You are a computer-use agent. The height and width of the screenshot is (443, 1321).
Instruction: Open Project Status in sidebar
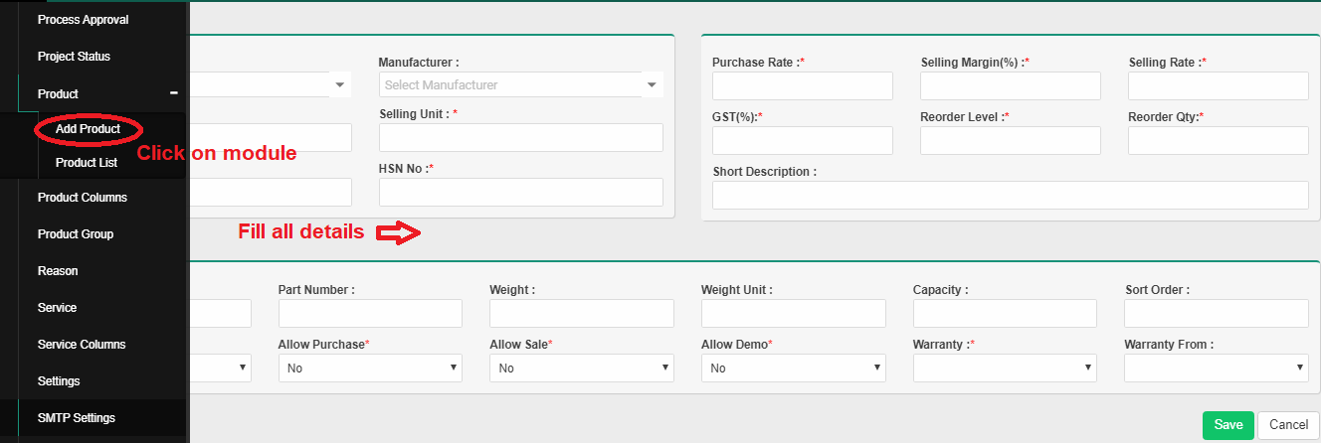pyautogui.click(x=74, y=57)
